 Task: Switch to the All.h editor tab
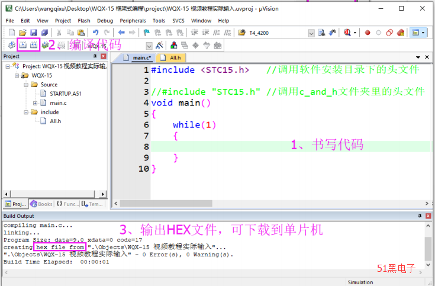point(170,58)
